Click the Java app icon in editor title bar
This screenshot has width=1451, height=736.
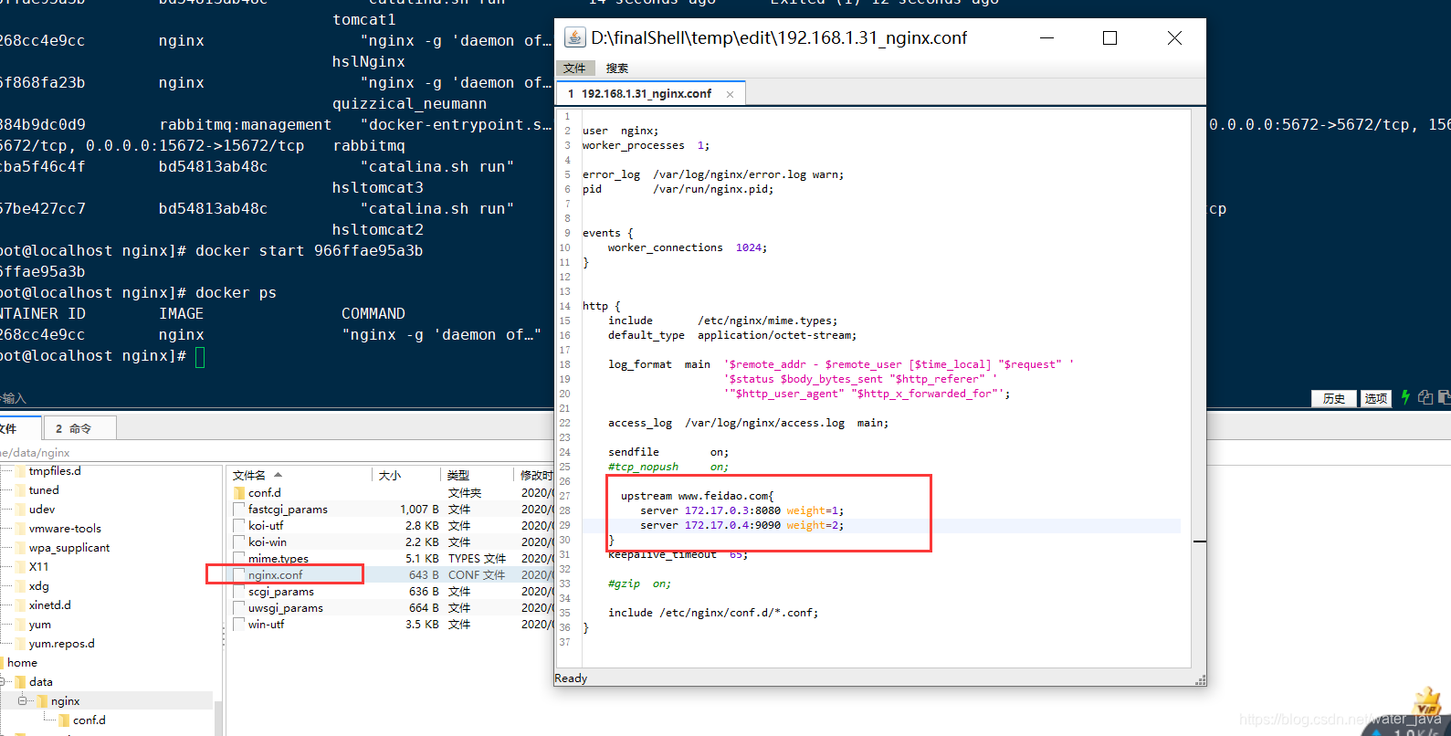coord(574,37)
